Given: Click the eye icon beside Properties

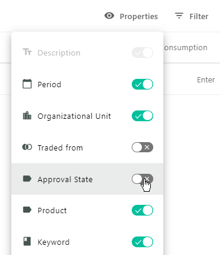Looking at the screenshot, I should pyautogui.click(x=109, y=16).
